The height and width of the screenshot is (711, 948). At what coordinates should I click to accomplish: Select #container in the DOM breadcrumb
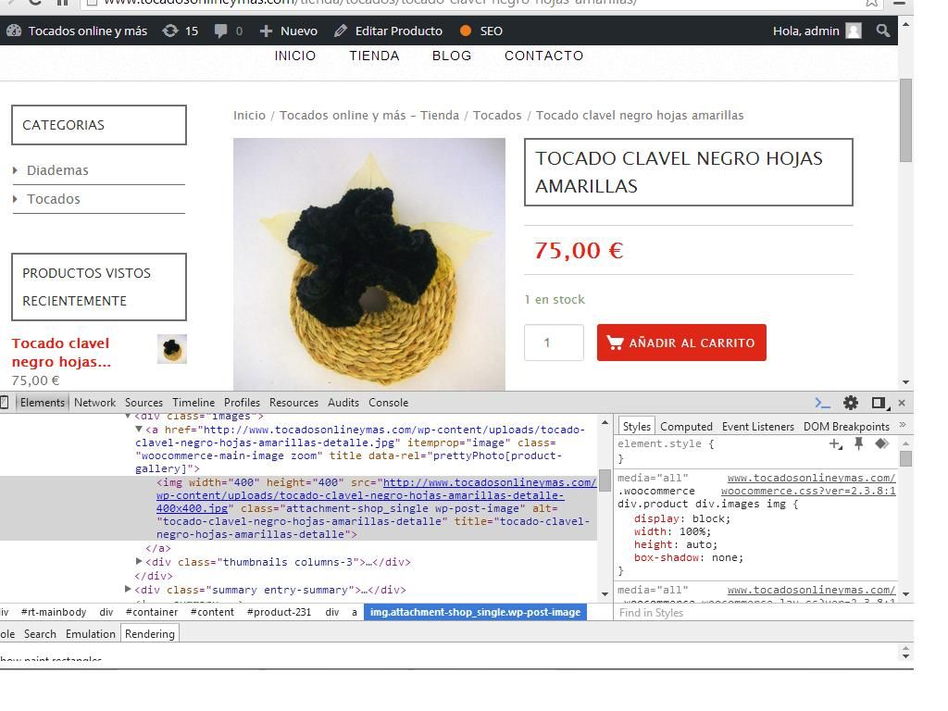pos(152,612)
